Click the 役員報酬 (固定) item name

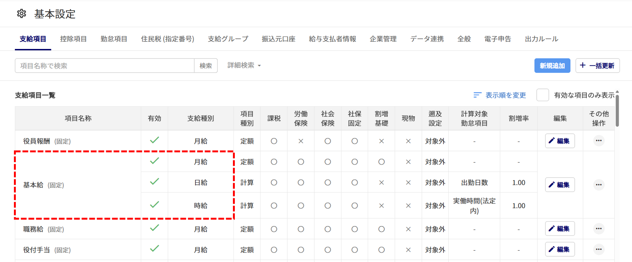point(47,141)
